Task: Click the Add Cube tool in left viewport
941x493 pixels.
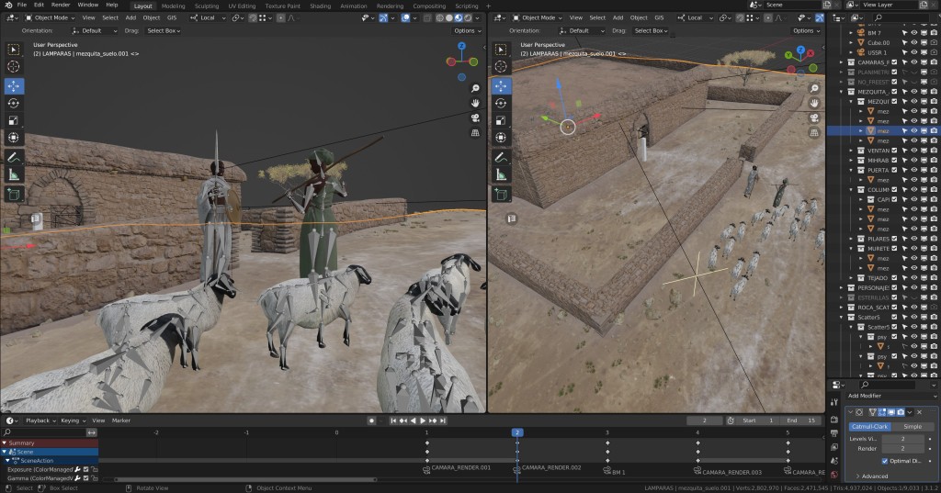Action: tap(14, 194)
